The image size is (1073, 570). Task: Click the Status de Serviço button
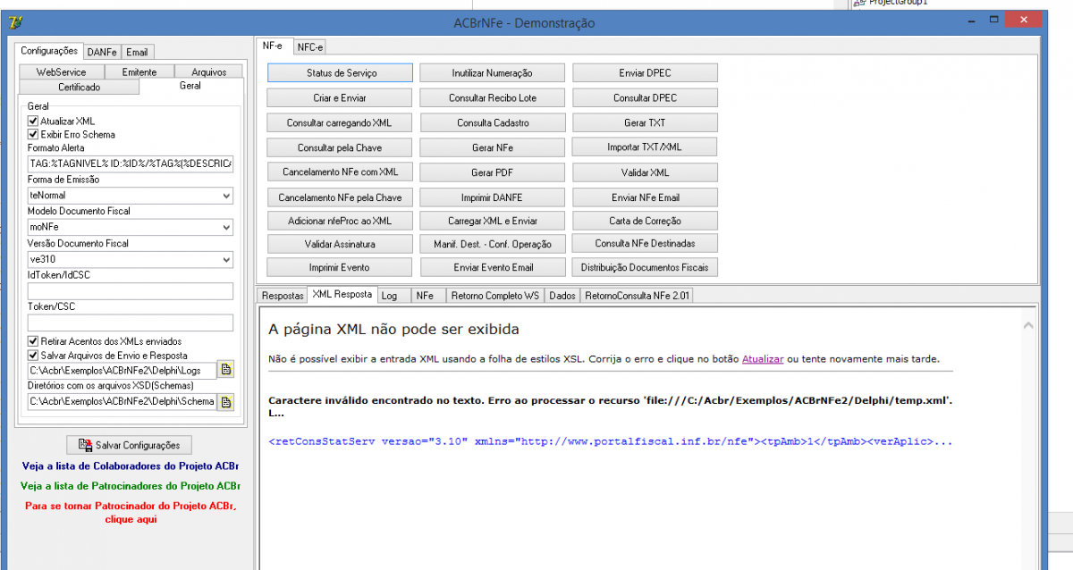tap(341, 72)
